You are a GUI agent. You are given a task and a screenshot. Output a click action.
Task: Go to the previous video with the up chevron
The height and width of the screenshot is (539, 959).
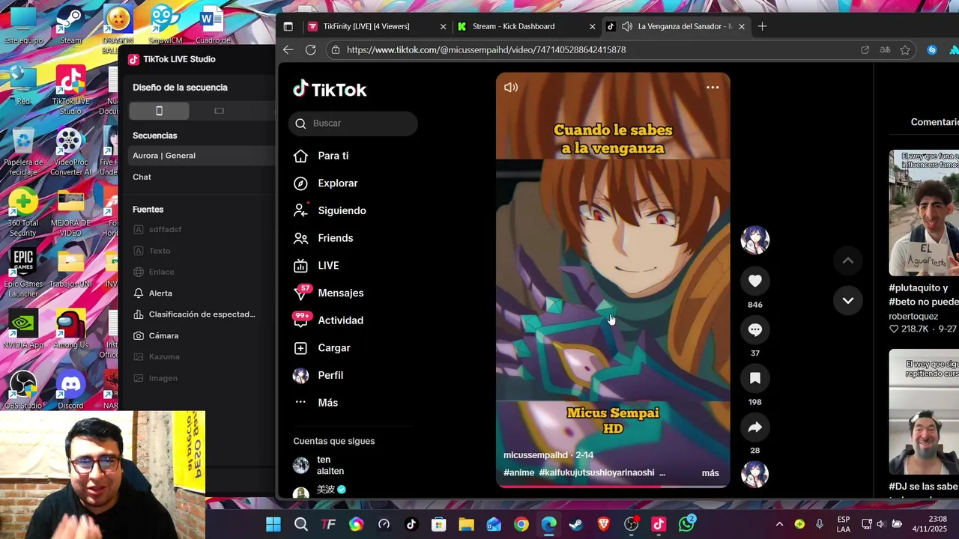(x=847, y=261)
